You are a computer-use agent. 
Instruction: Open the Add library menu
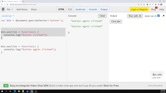tap(22, 9)
